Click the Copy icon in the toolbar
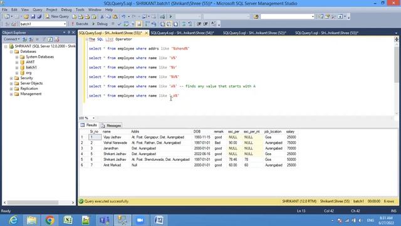 (x=108, y=16)
